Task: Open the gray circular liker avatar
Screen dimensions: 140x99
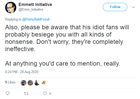Action: [x=30, y=83]
